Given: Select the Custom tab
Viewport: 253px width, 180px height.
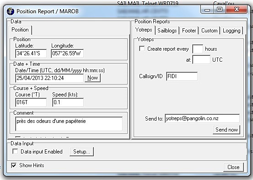Looking at the screenshot, I should pos(210,31).
